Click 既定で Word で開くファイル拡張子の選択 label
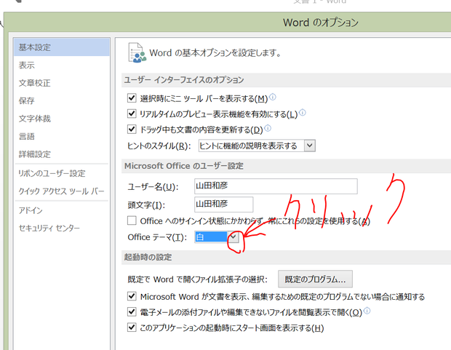The width and height of the screenshot is (451, 350). [x=198, y=279]
